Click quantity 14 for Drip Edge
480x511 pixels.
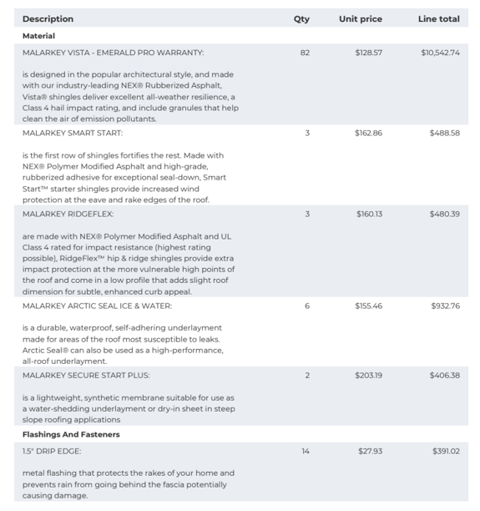click(306, 452)
